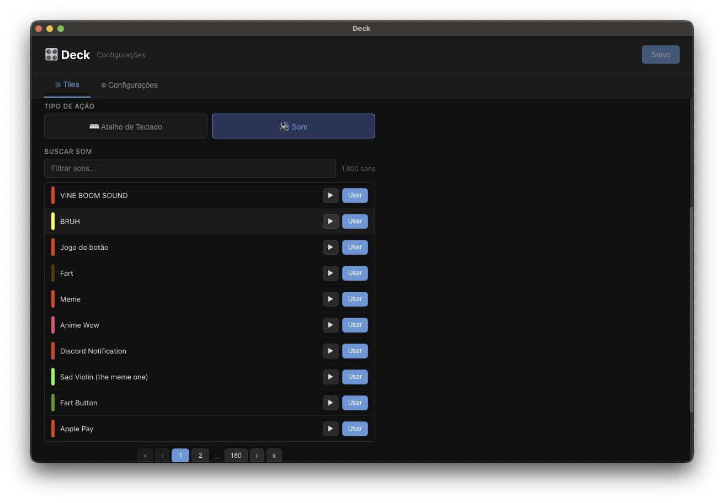Preview Sad Violin (the meme one)
Screen dimensions: 724x503
331,377
